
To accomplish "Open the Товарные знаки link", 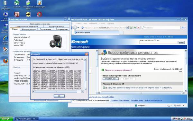I will pos(137,100).
